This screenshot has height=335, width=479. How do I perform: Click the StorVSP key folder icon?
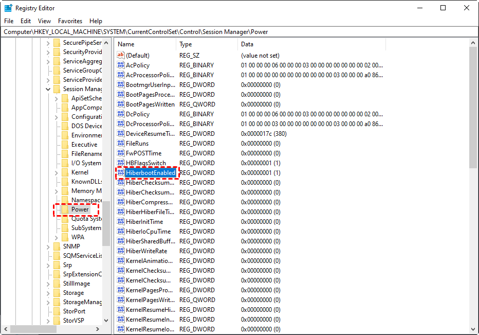click(57, 320)
